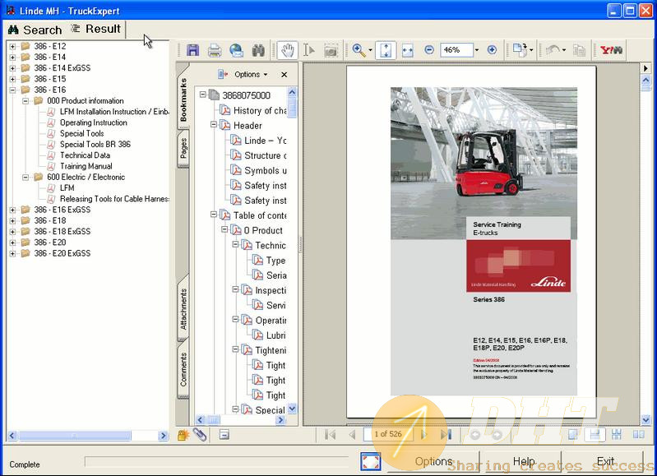Select the Symbols bookmark
This screenshot has height=476, width=657.
coord(266,170)
